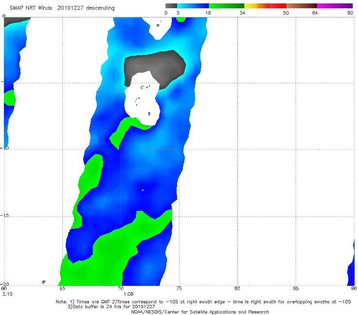This screenshot has height=315, width=358.
Task: Click the longitude label '75' on the bottom axis
Action: [x=179, y=288]
